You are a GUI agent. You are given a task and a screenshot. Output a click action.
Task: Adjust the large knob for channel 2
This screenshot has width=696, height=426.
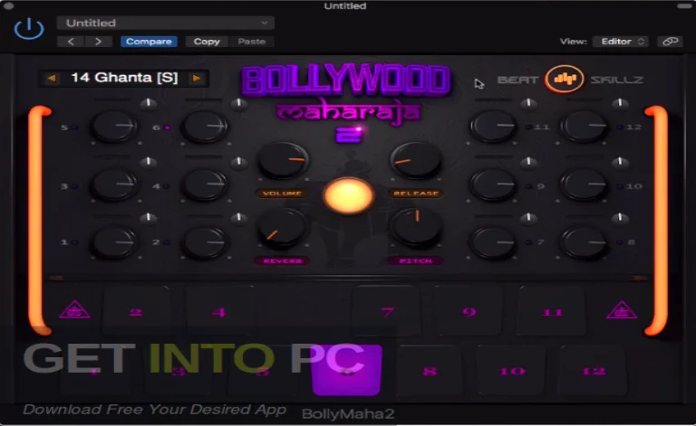(205, 242)
